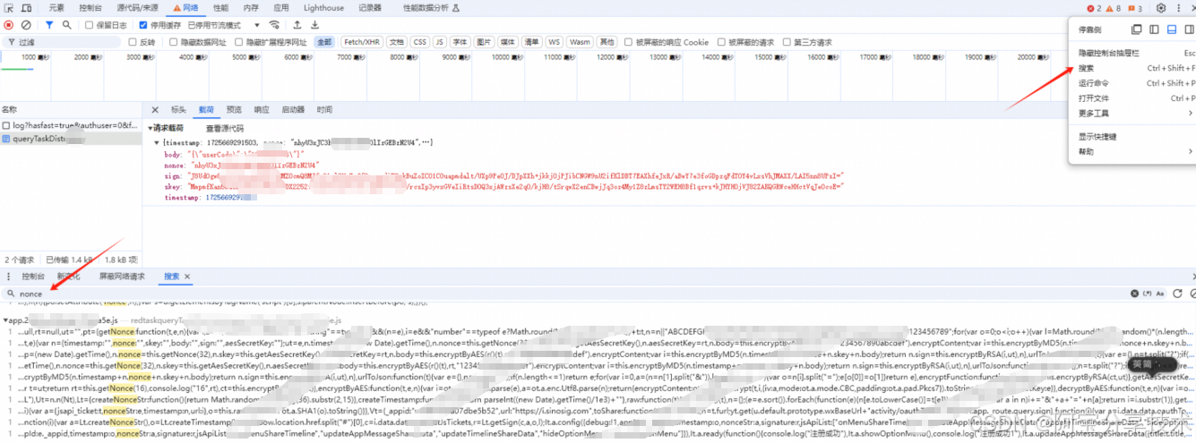The image size is (1196, 443).
Task: Close the request details pane X
Action: point(155,110)
